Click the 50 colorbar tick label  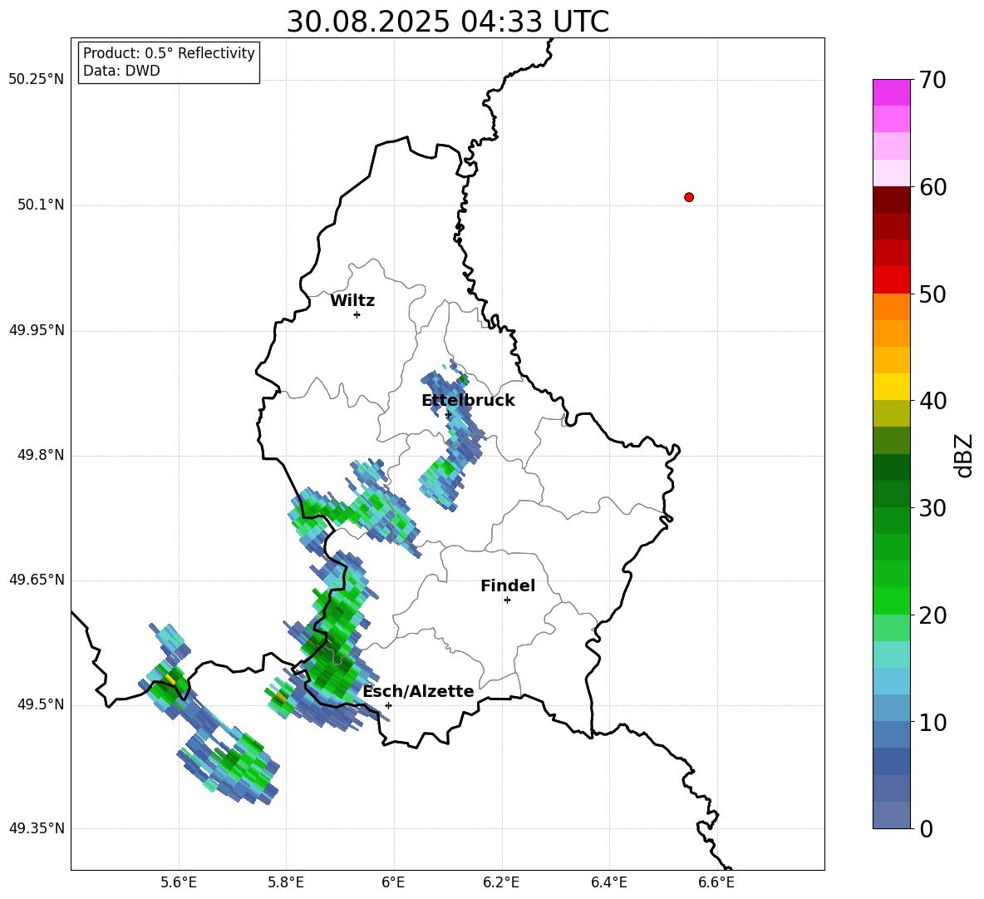point(932,294)
